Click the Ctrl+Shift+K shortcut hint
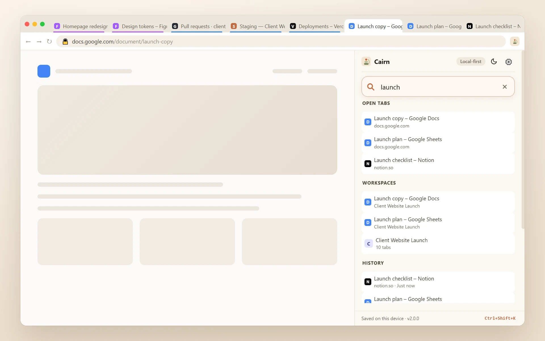This screenshot has width=545, height=341. (x=500, y=318)
